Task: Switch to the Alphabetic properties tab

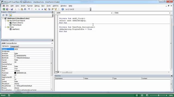Action: [5, 46]
